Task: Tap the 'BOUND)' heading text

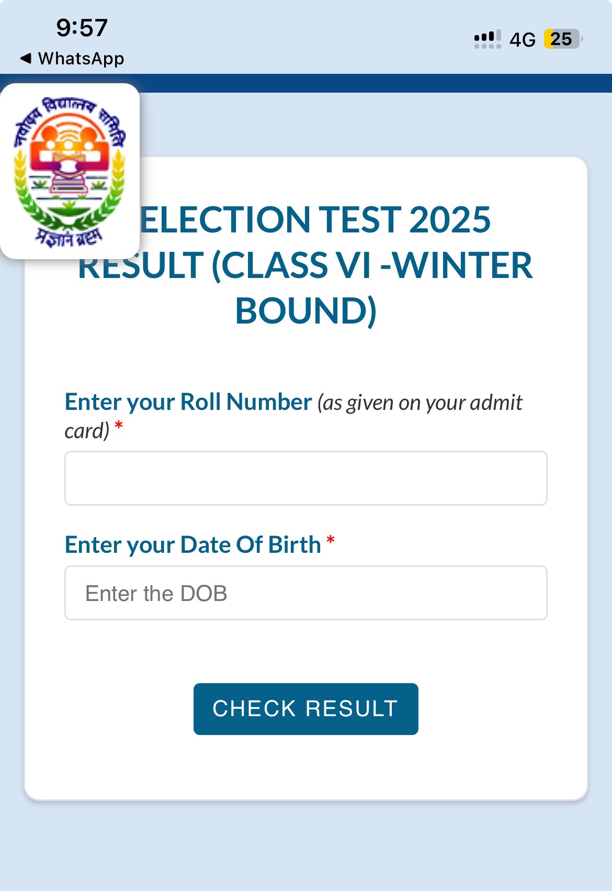Action: coord(306,310)
